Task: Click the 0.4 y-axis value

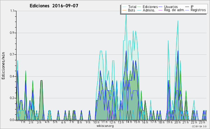Action: [x=12, y=76]
